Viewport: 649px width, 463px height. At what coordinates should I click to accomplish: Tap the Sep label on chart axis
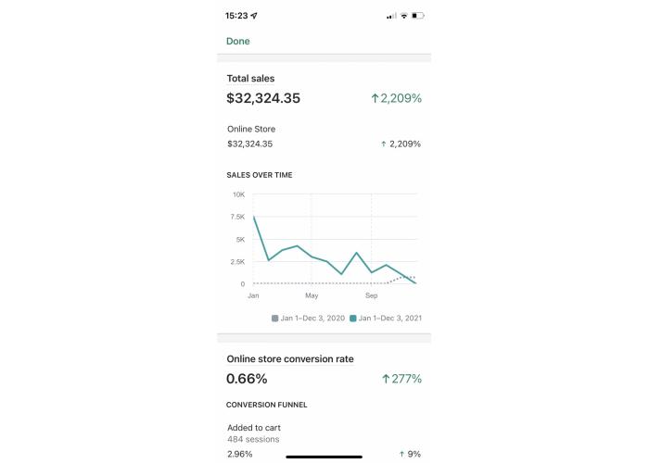click(371, 295)
